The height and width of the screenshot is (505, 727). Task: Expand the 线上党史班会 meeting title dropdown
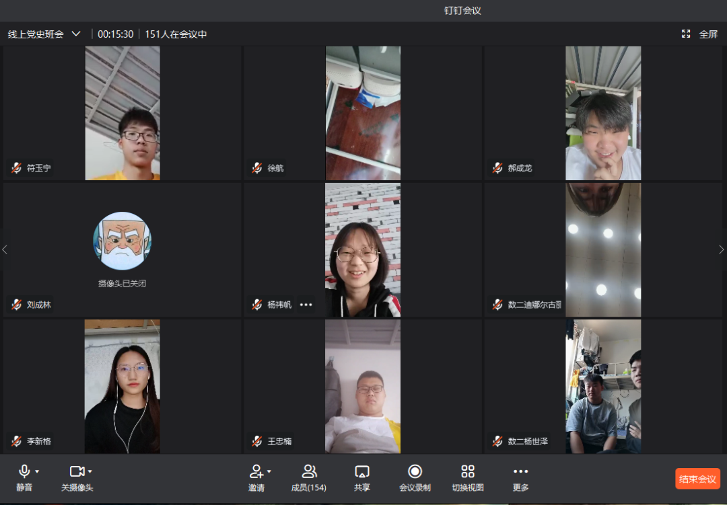76,34
